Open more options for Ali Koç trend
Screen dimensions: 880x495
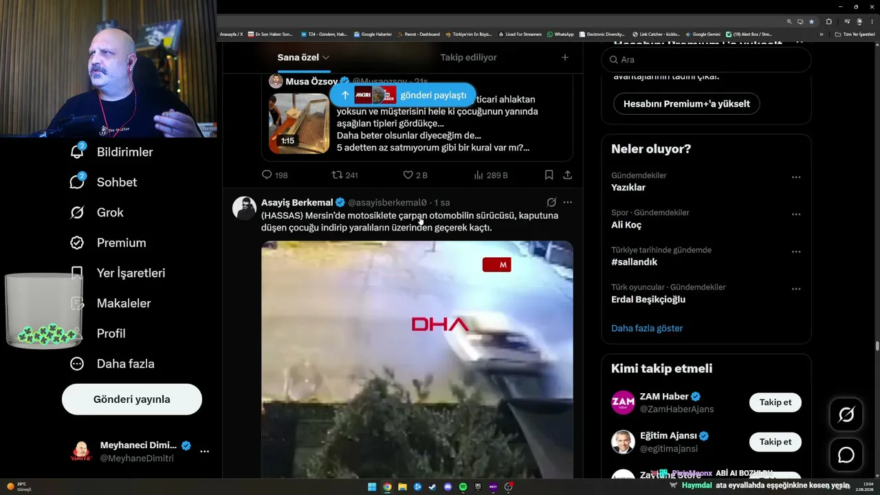(x=796, y=214)
